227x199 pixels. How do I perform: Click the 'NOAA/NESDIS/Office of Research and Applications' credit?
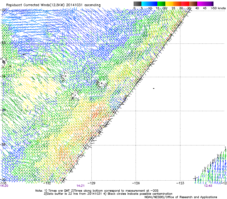(x=181, y=197)
